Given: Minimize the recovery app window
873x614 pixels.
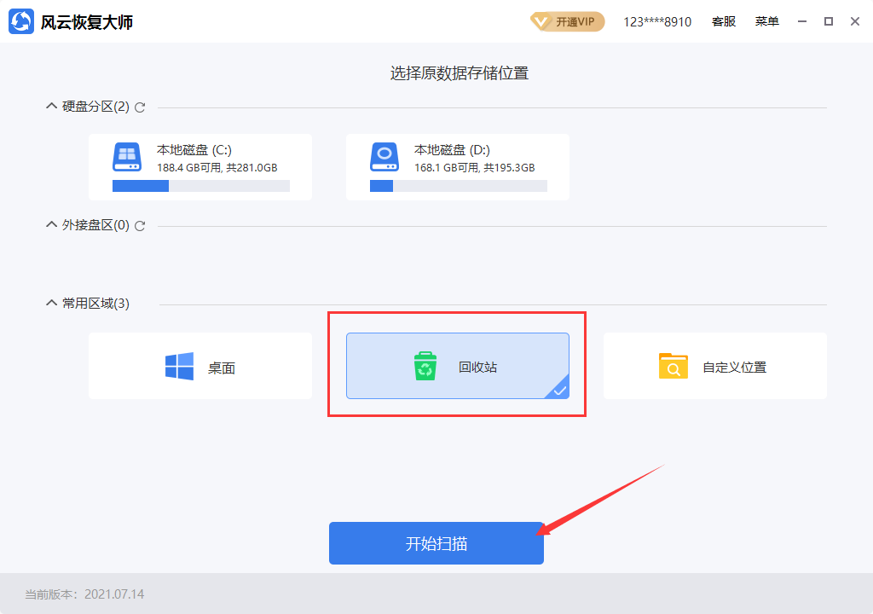Looking at the screenshot, I should pyautogui.click(x=802, y=21).
